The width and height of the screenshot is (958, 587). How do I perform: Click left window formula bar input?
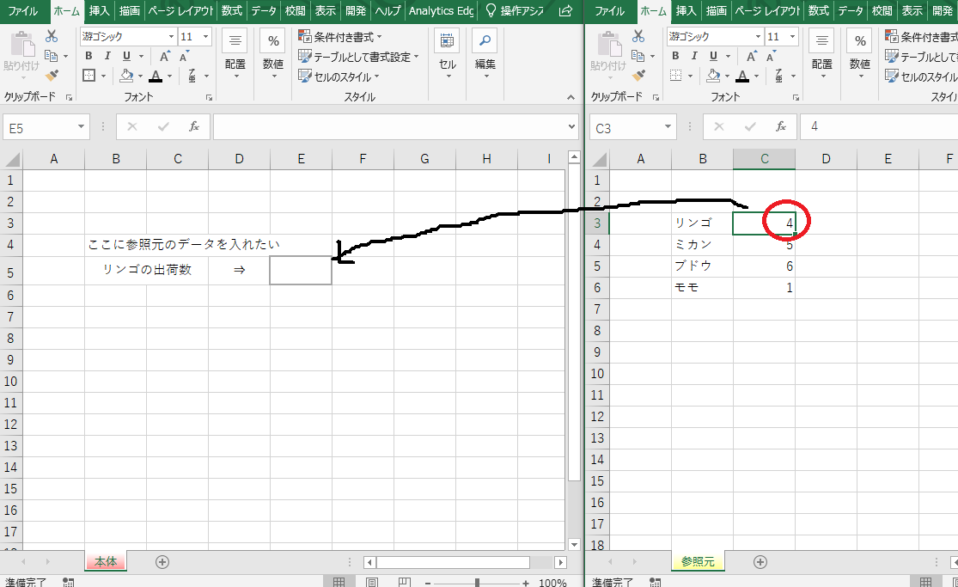390,126
